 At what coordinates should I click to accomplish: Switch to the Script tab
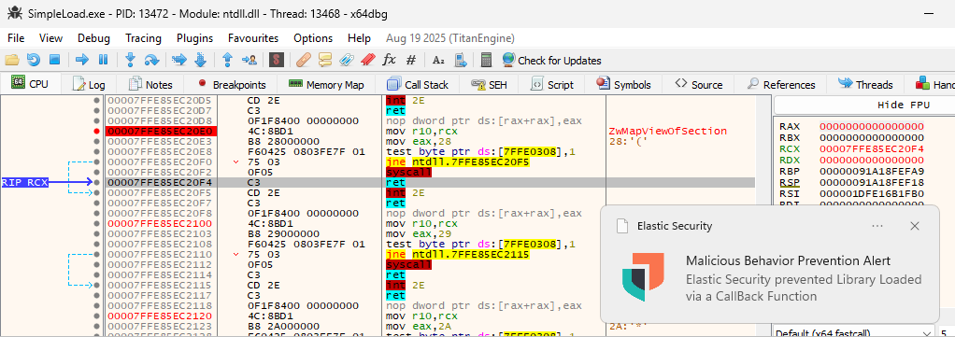tap(552, 85)
